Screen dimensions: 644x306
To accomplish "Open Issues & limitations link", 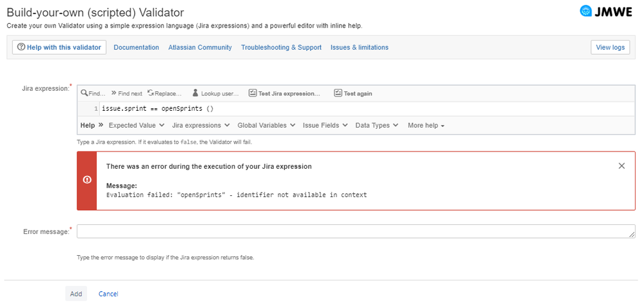I will [359, 47].
